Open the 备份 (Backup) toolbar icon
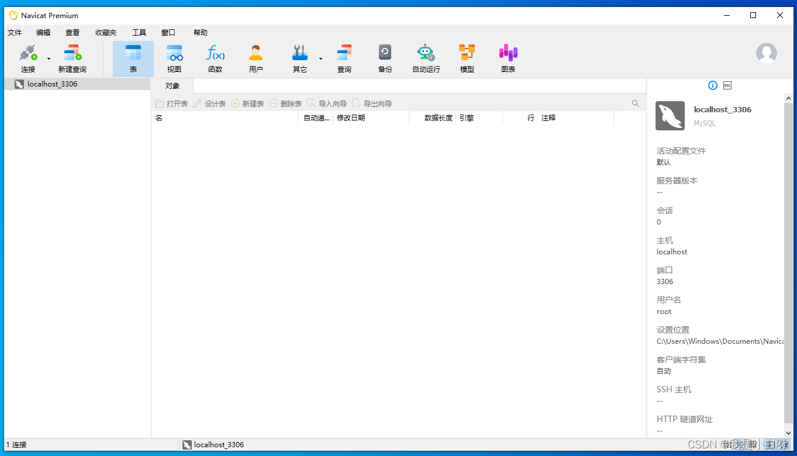This screenshot has height=456, width=797. click(x=385, y=58)
